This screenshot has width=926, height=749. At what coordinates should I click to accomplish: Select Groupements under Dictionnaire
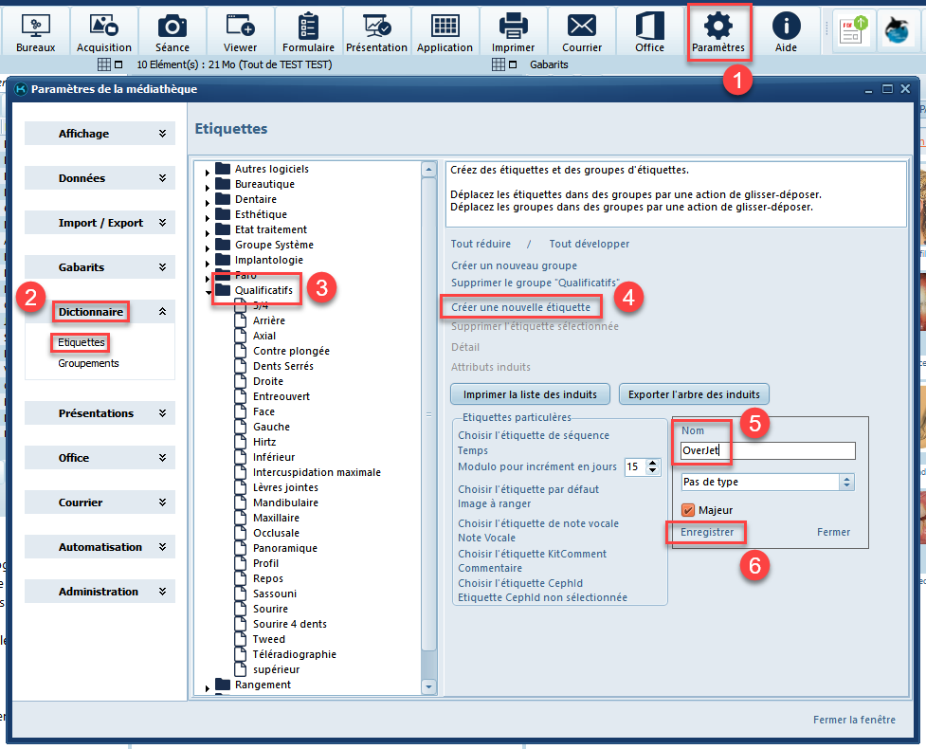click(x=88, y=363)
